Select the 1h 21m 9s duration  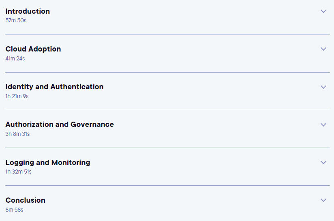coord(17,97)
